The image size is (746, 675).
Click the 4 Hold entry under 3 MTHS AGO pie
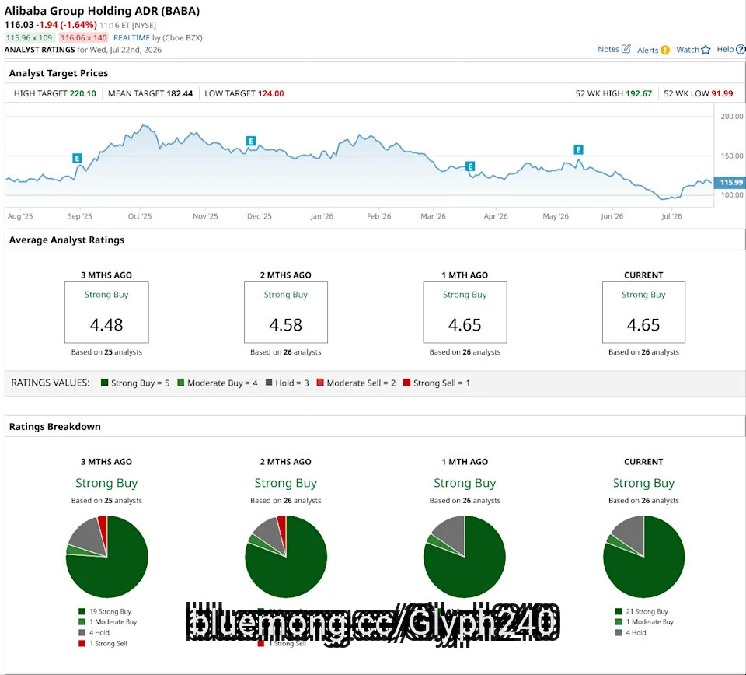click(94, 633)
